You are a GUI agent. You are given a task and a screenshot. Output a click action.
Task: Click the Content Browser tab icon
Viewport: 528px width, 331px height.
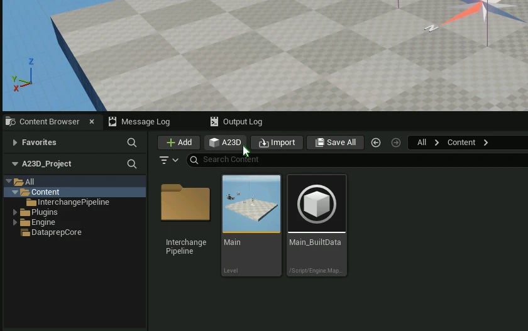tap(11, 121)
